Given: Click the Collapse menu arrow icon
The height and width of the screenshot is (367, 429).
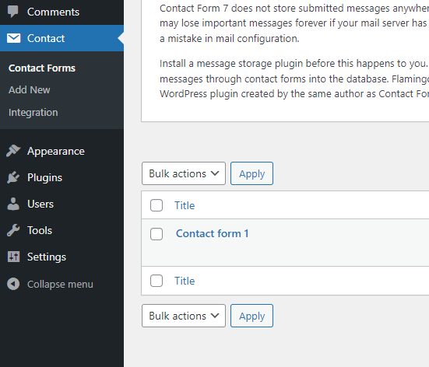Looking at the screenshot, I should [x=13, y=284].
